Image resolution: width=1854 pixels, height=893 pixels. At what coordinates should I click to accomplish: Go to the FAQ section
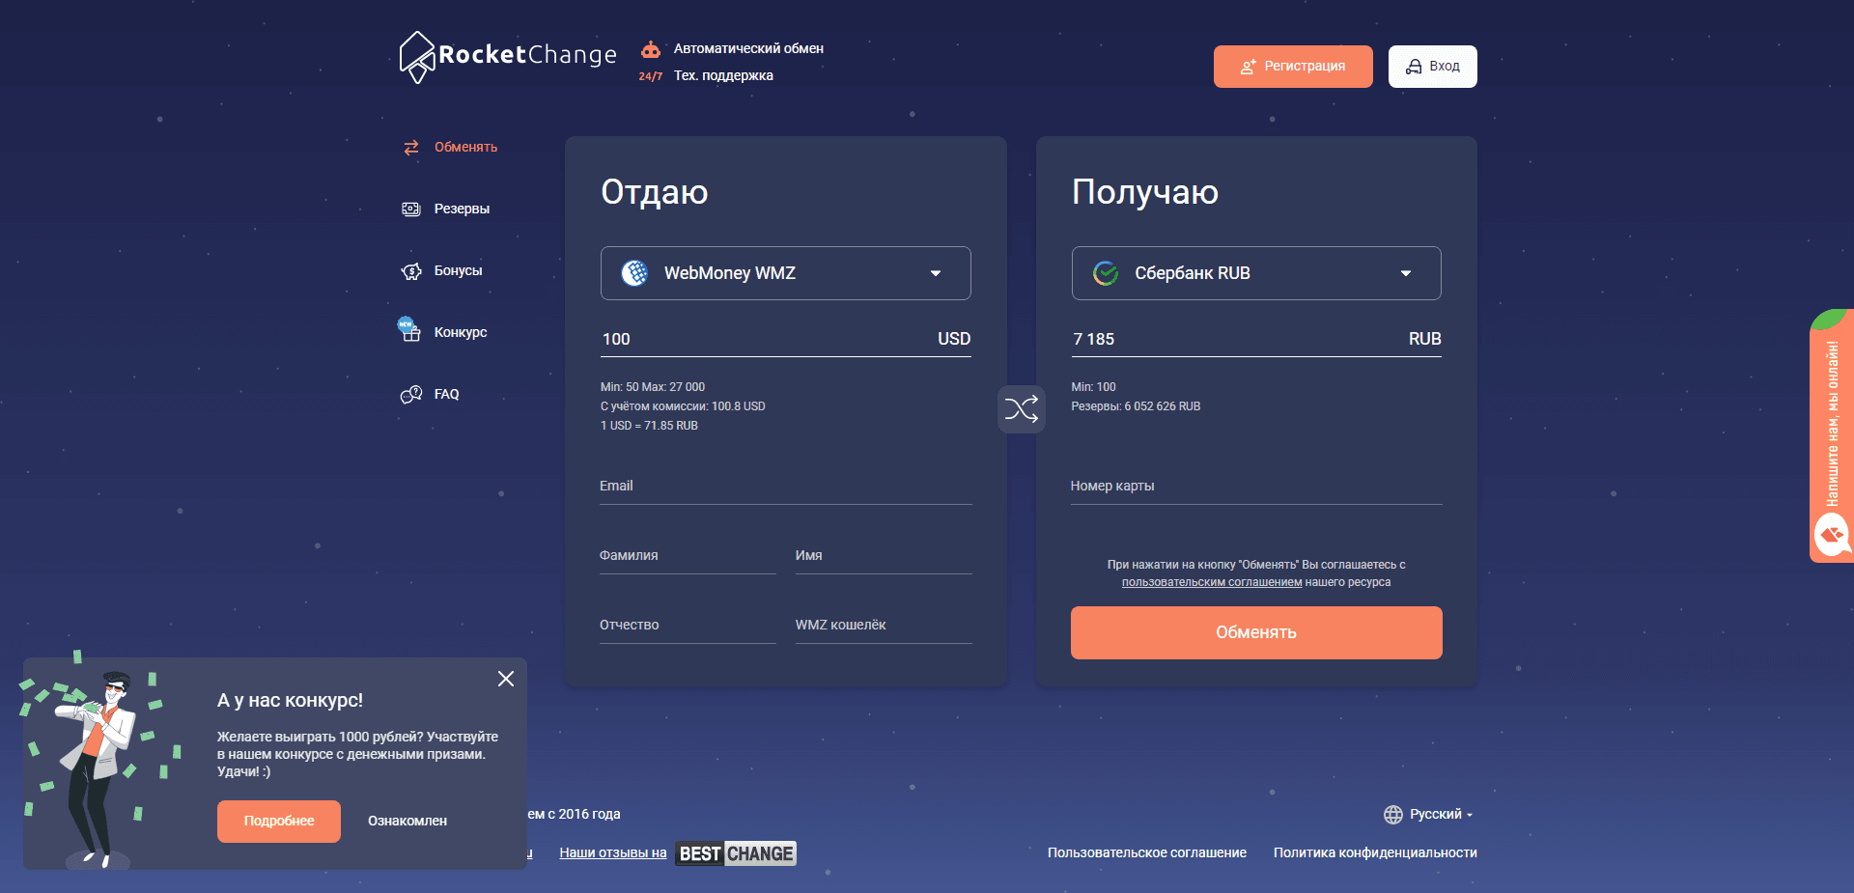[447, 394]
